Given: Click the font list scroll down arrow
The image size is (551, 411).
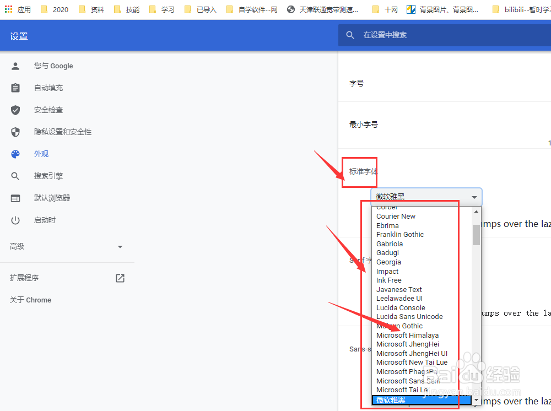Looking at the screenshot, I should 476,400.
